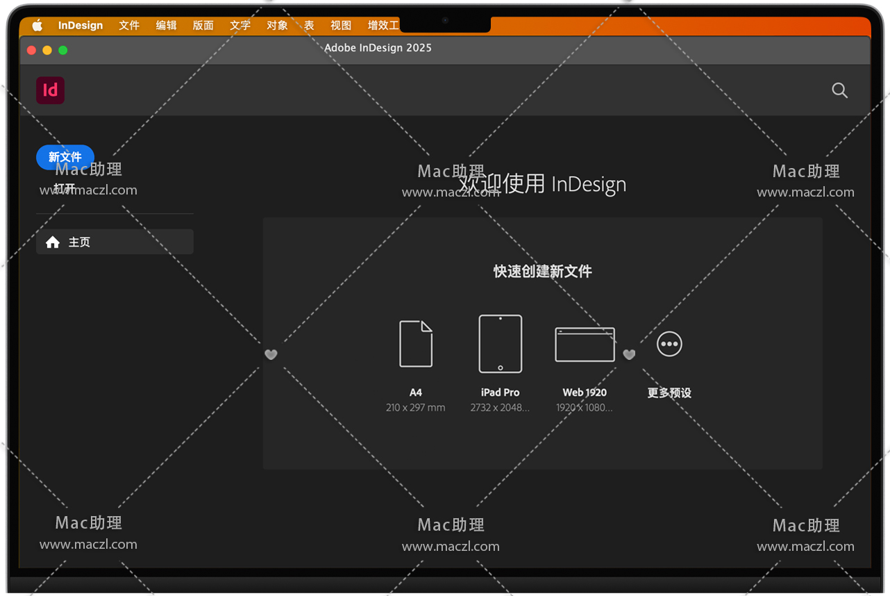This screenshot has width=890, height=596.
Task: Select the iPad Pro preset icon
Action: (500, 344)
